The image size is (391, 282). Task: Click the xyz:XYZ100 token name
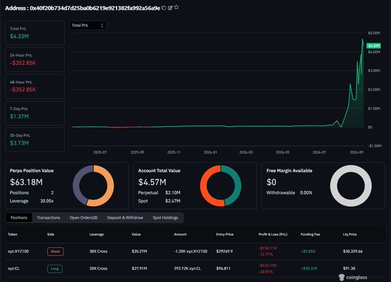coord(18,252)
